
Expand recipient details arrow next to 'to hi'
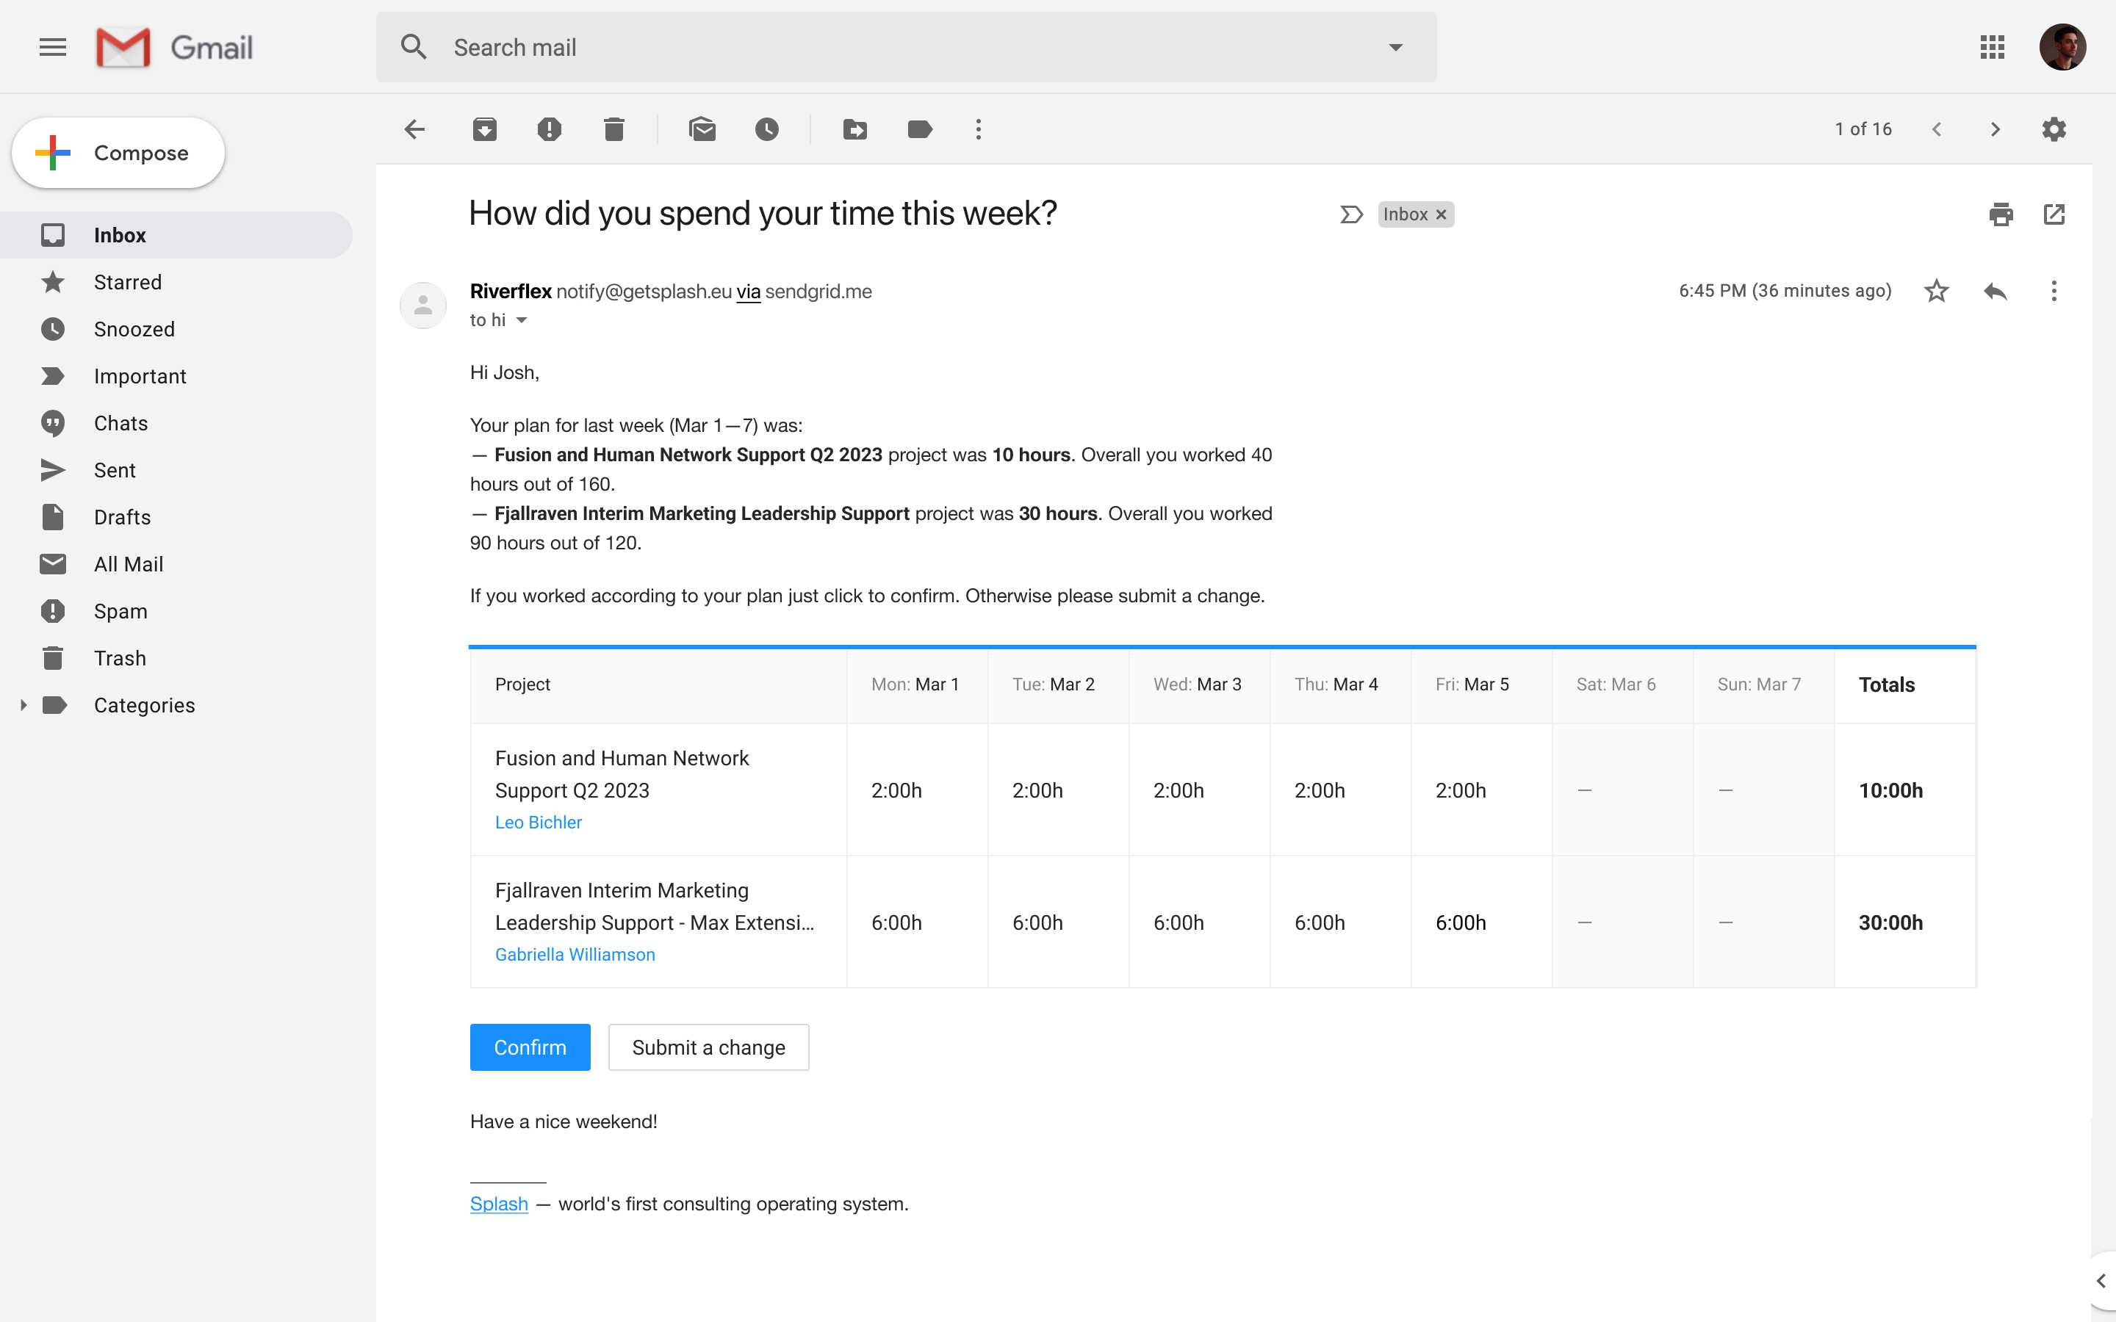(522, 320)
